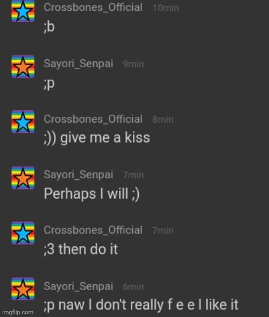Open Sayori_Senpai username above Perhaps I will
Image resolution: width=269 pixels, height=317 pixels.
(x=79, y=175)
